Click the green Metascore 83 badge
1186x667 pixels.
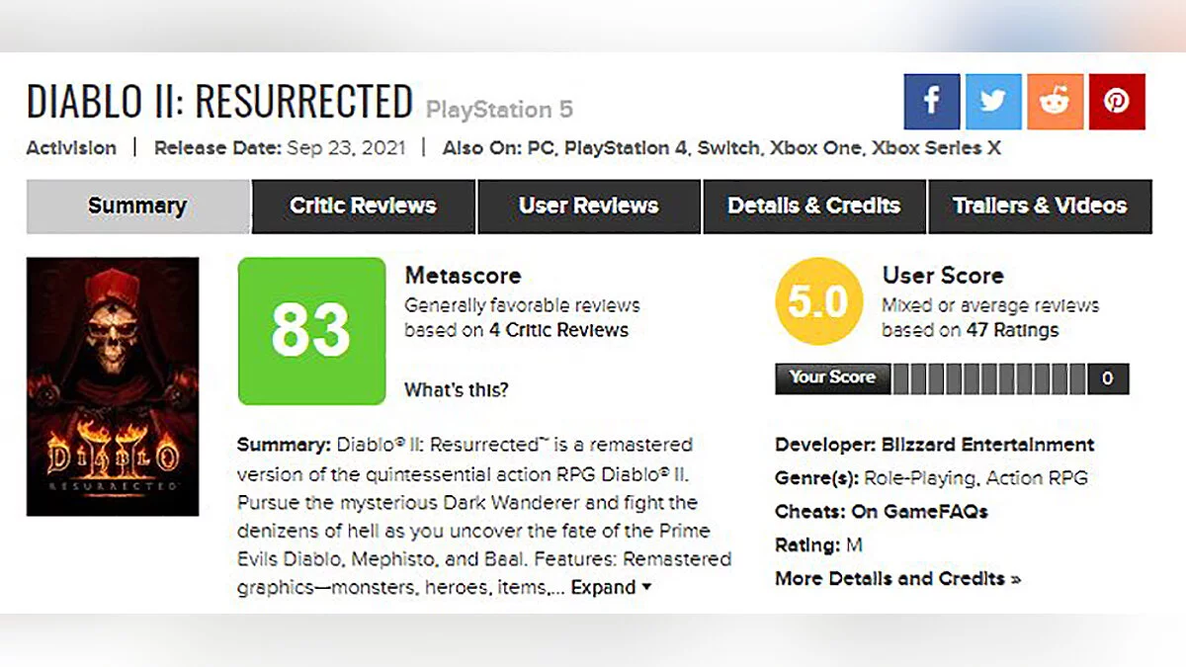pyautogui.click(x=311, y=331)
